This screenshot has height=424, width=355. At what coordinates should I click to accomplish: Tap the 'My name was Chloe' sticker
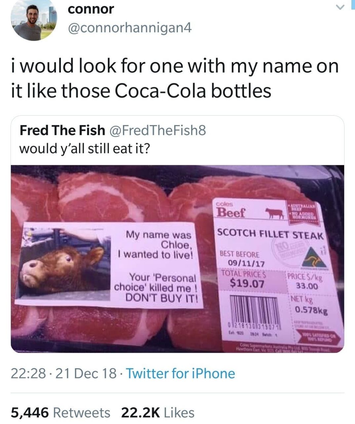(109, 264)
